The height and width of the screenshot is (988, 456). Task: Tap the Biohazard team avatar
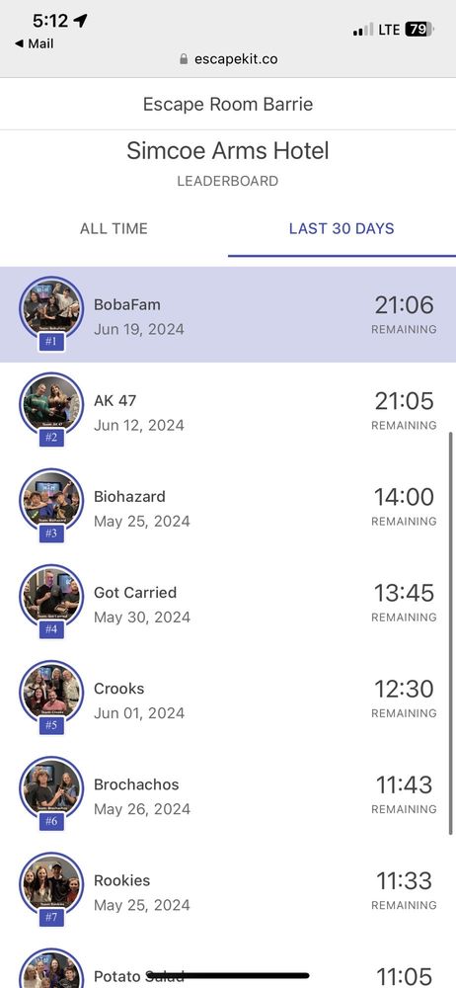51,500
